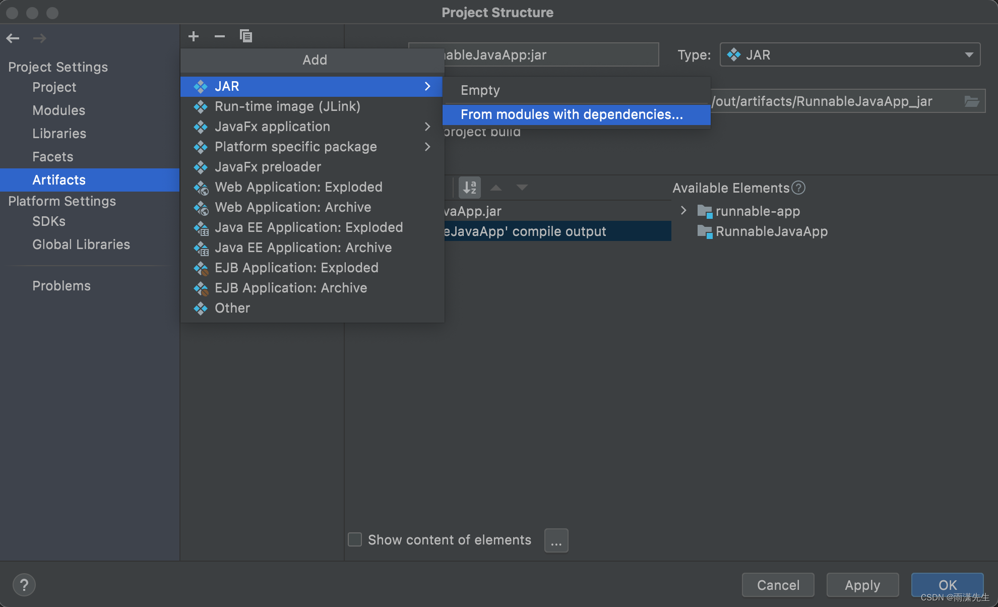Click the sort alphabetically icon

tap(470, 188)
